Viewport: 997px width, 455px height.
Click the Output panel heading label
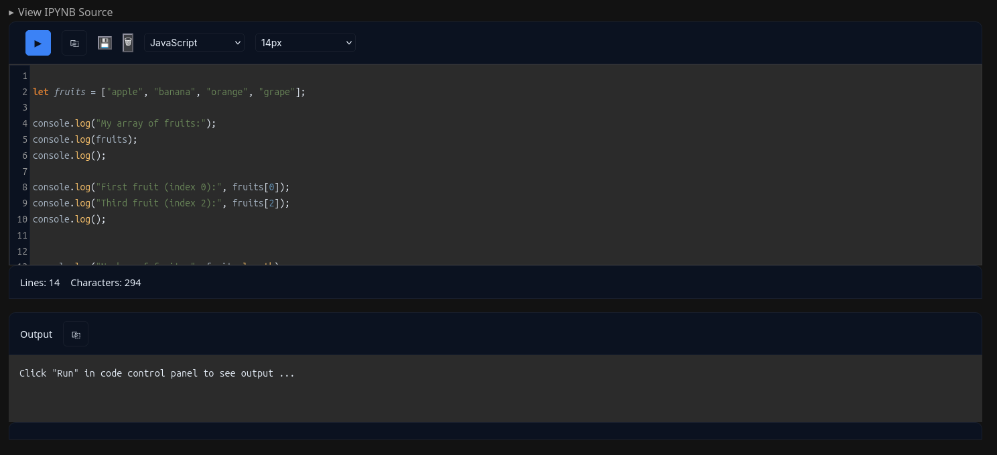[x=36, y=334]
